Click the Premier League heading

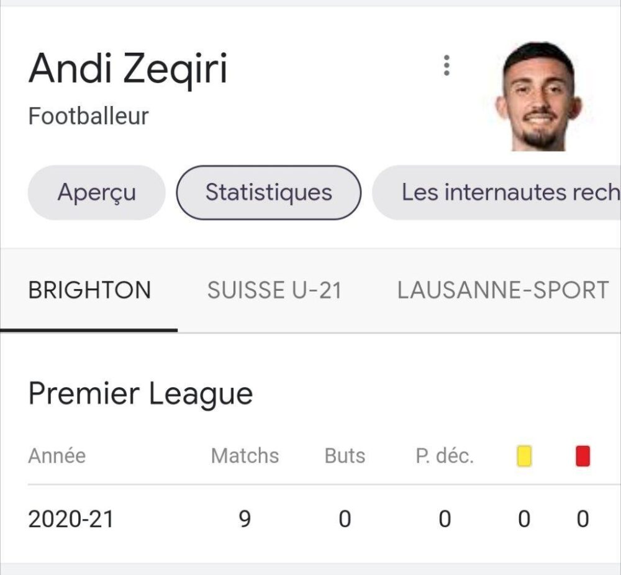(140, 393)
